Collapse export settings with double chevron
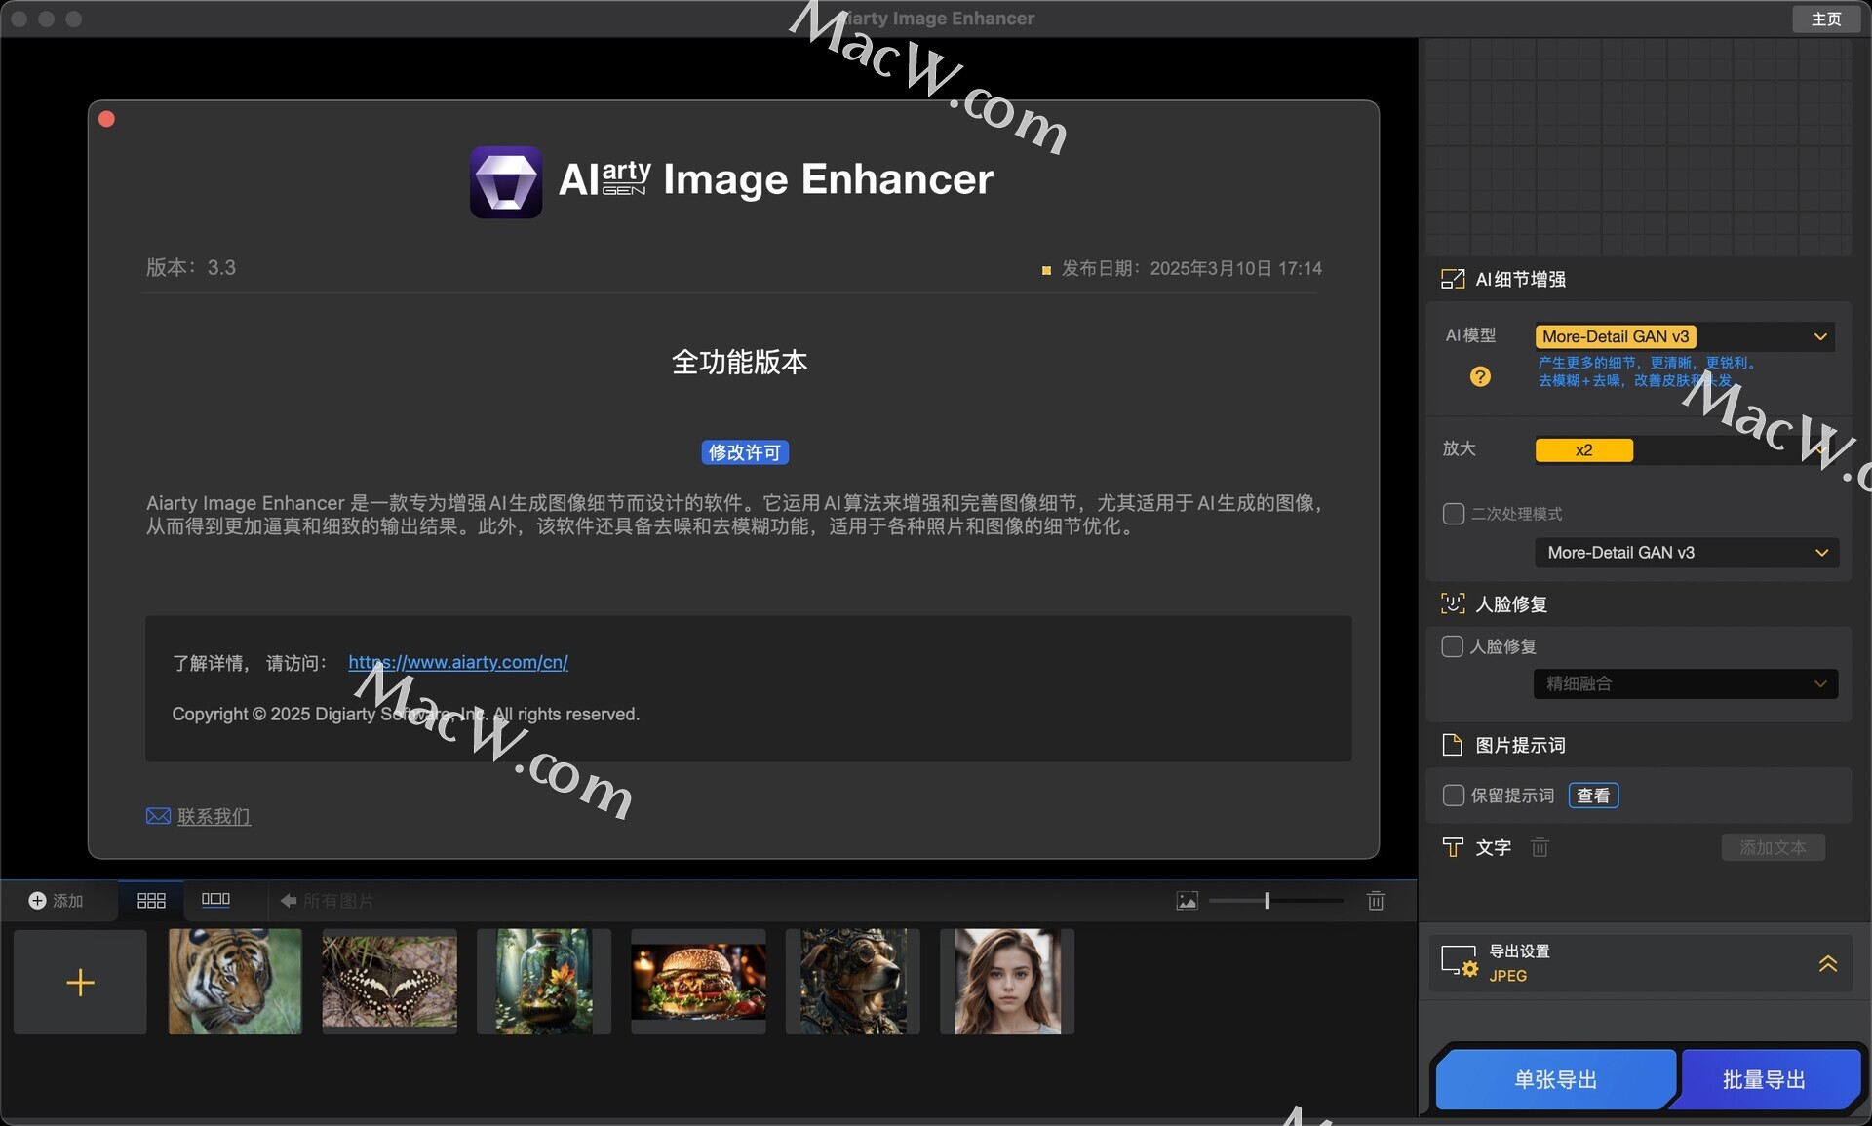This screenshot has height=1126, width=1872. 1828,963
